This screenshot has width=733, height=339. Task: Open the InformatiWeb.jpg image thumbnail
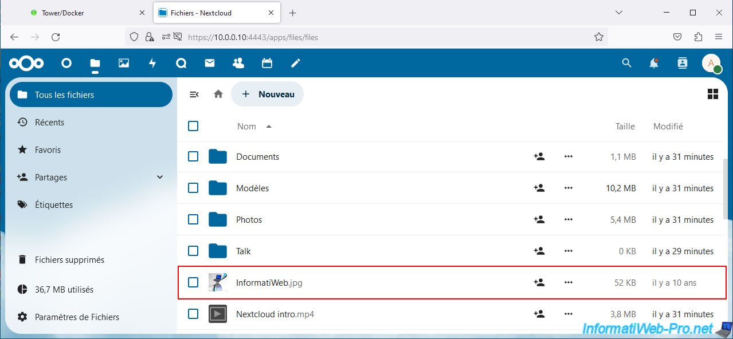coord(218,282)
